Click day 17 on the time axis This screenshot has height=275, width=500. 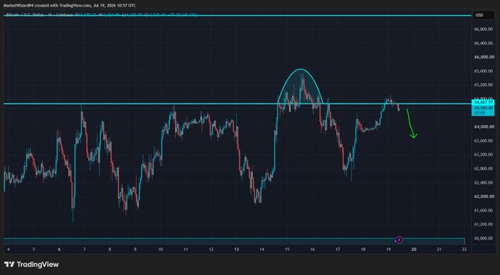tap(337, 249)
